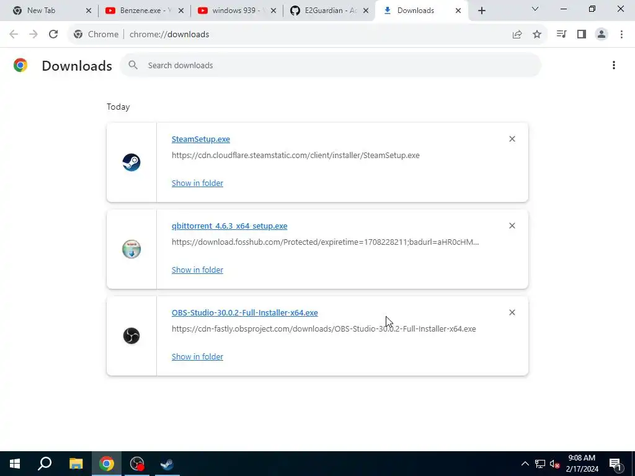Show SteamSetup.exe in folder
Screen dimensions: 635x476
click(197, 183)
